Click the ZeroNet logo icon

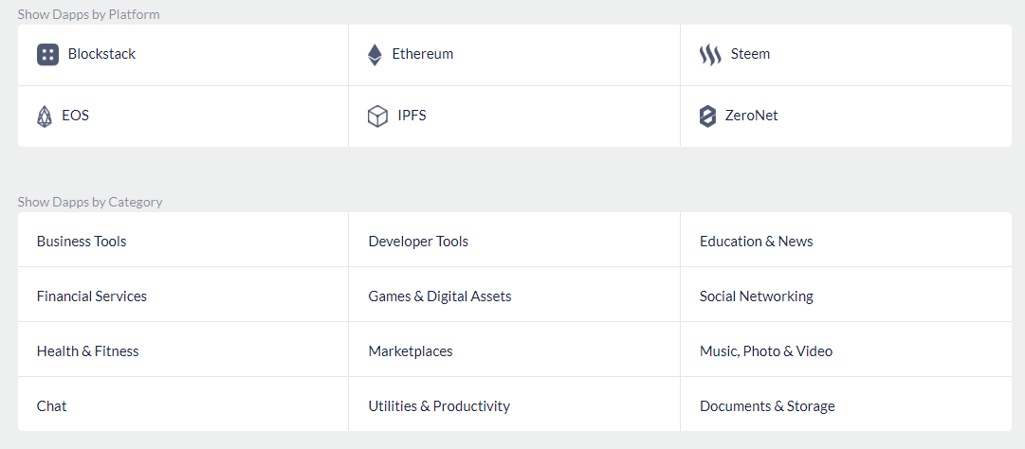click(x=707, y=117)
